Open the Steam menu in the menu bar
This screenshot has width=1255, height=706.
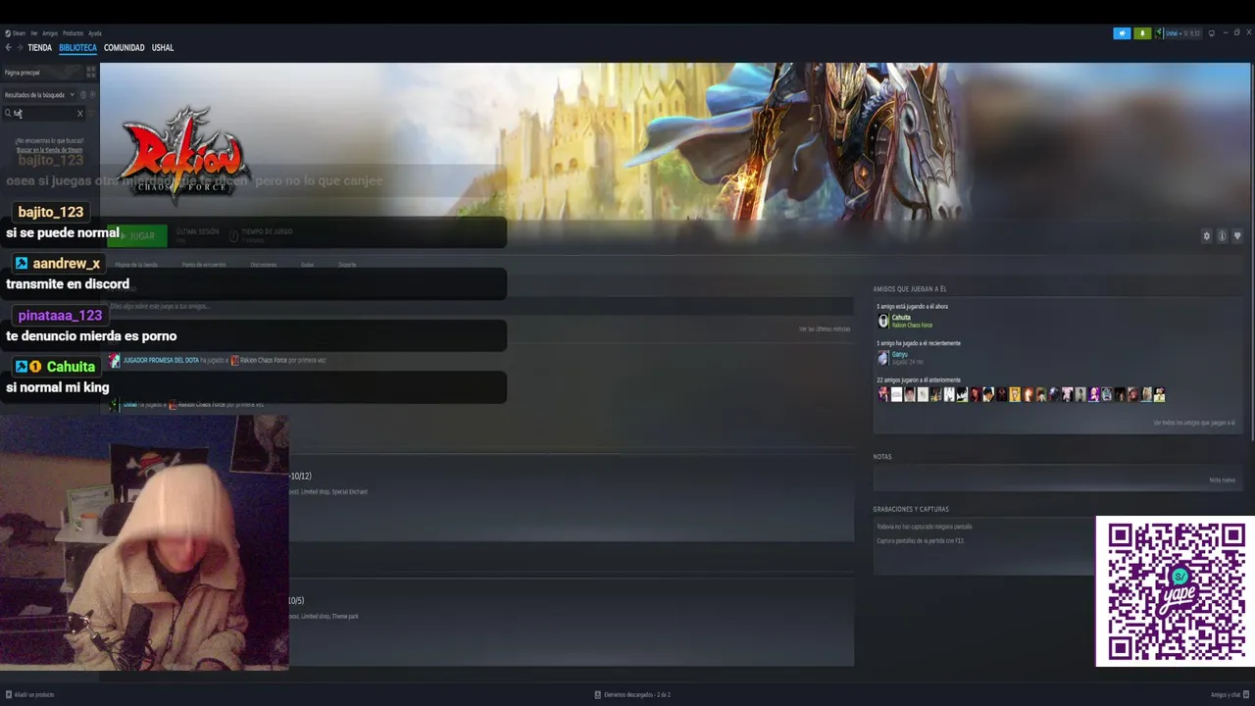pos(19,33)
